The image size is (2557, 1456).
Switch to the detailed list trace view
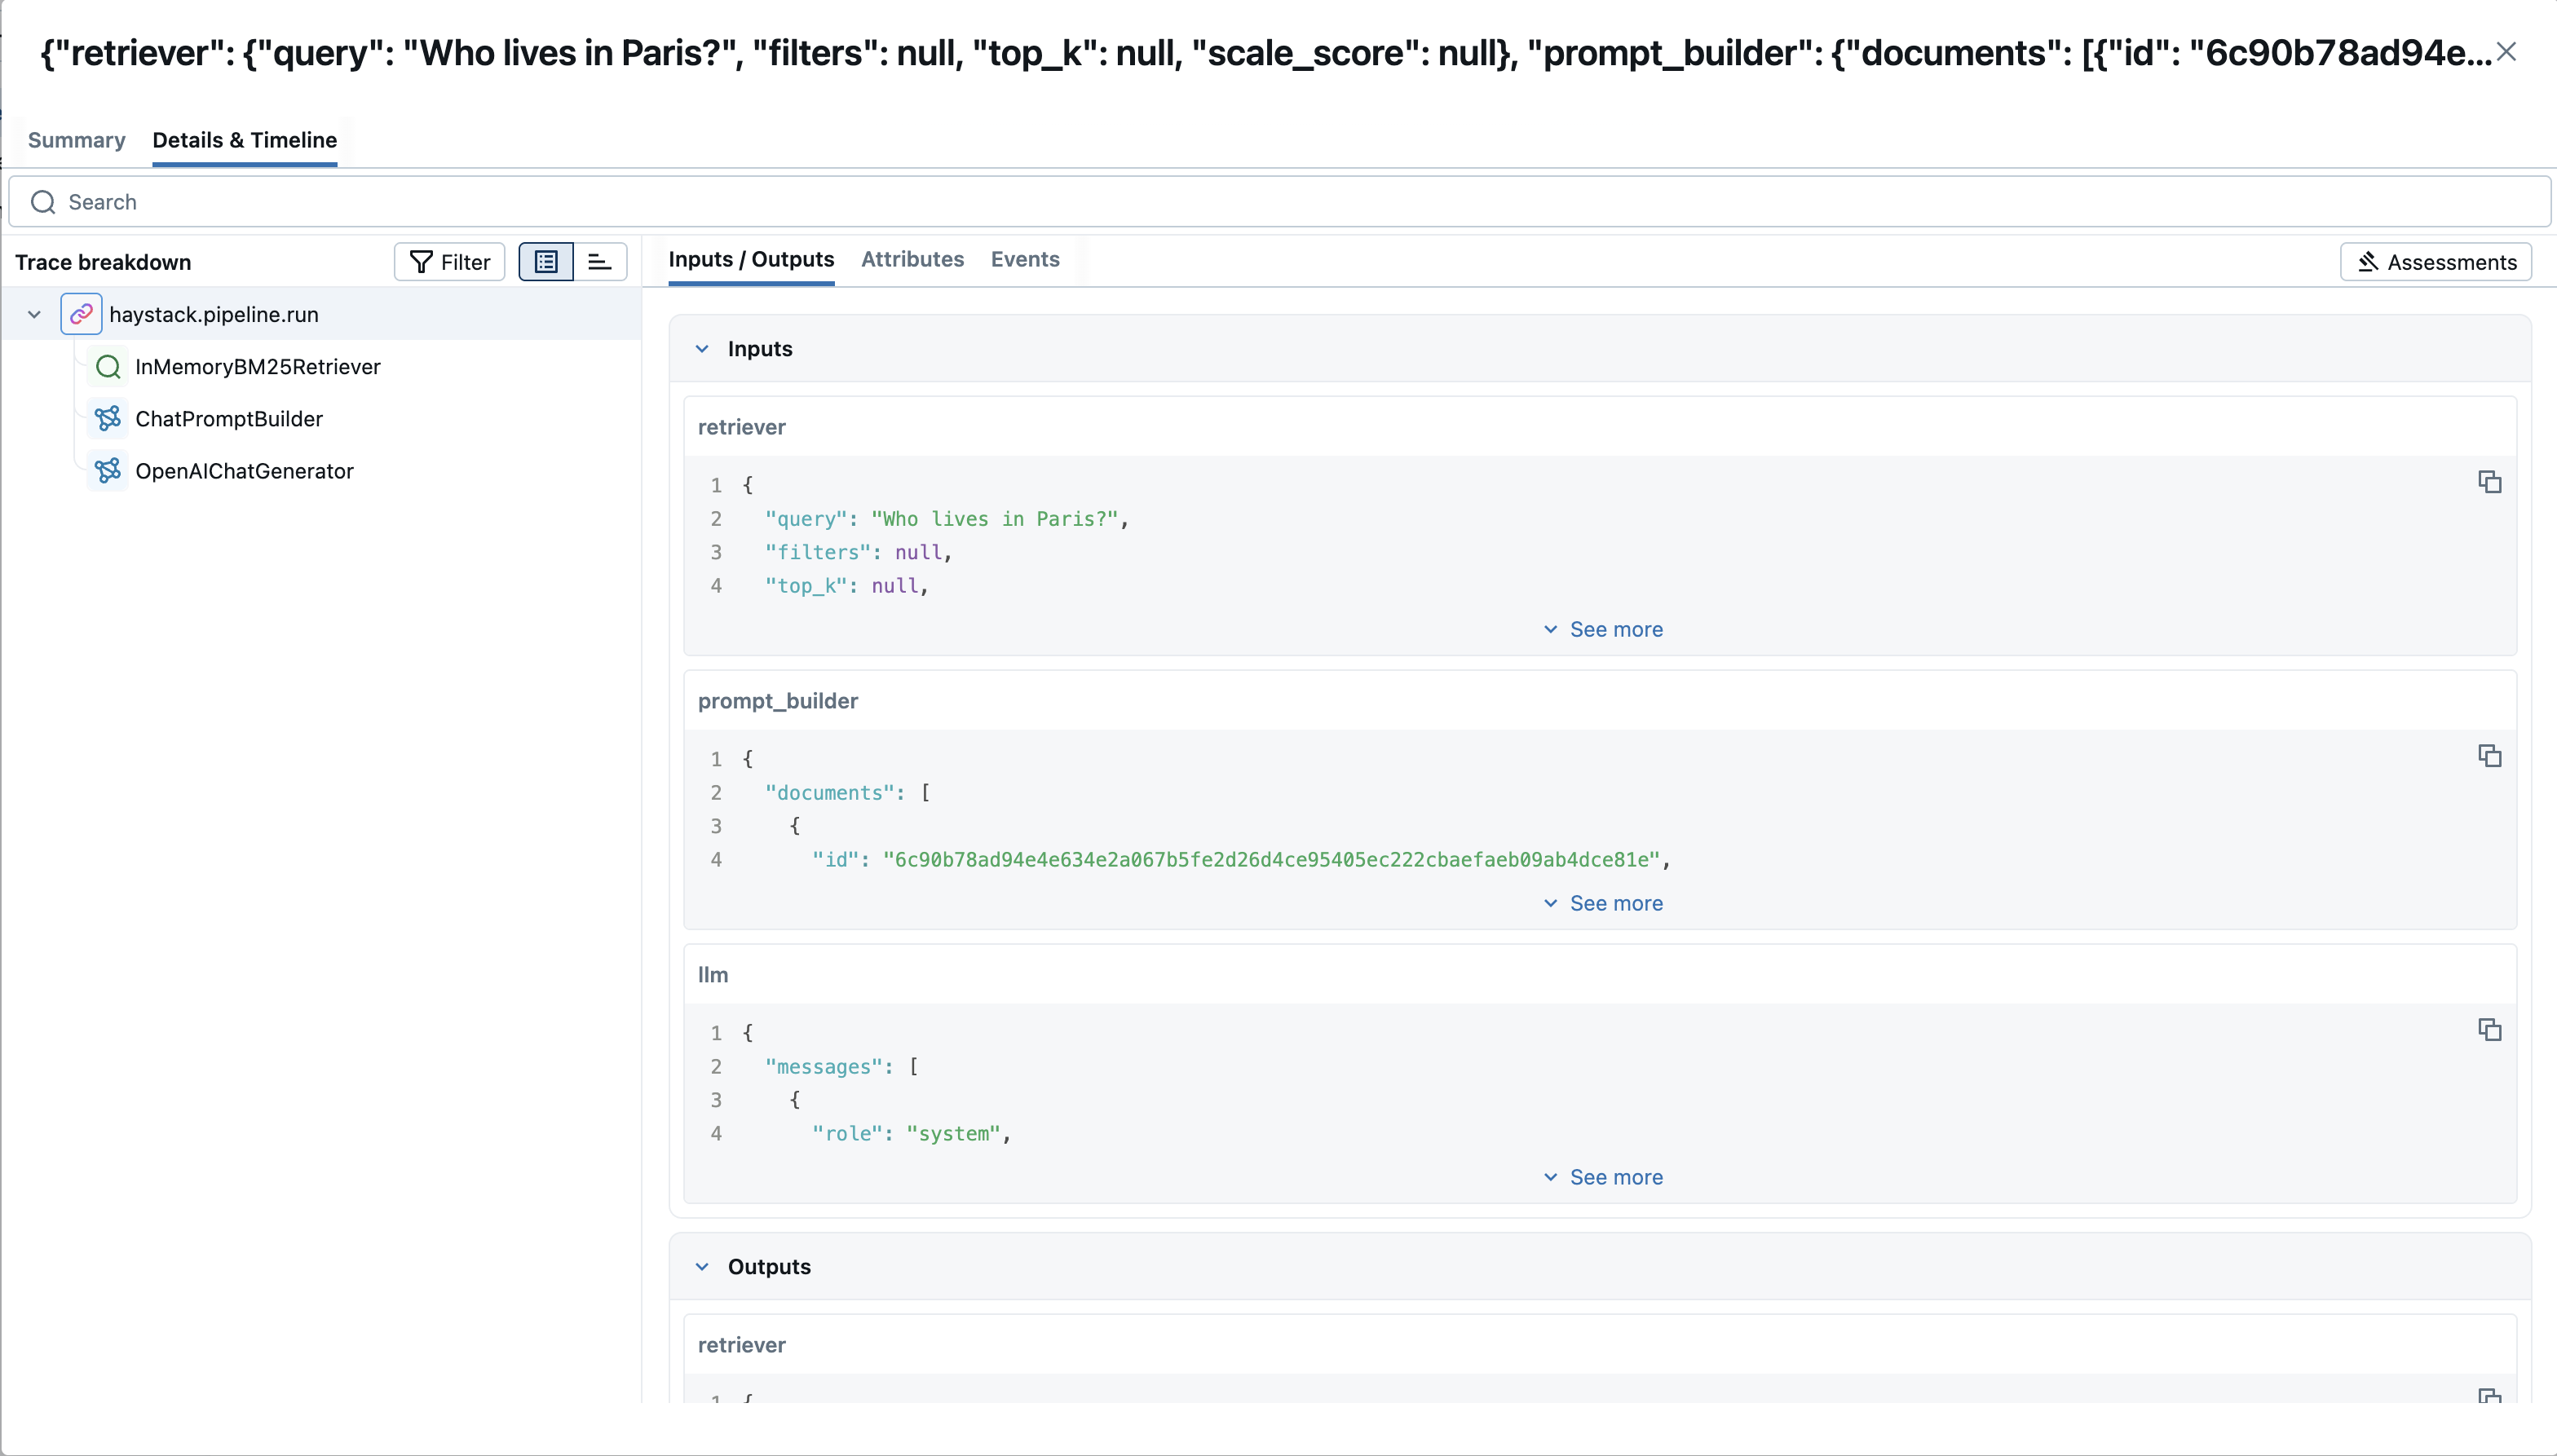[545, 261]
